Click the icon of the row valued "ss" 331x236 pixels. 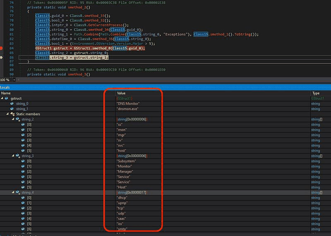[x=23, y=125]
